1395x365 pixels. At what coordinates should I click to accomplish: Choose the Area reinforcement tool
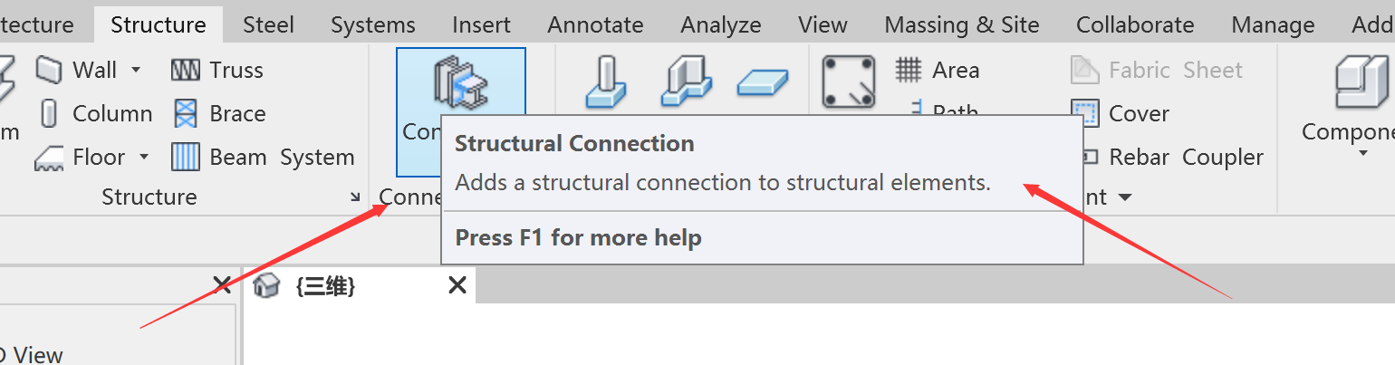tap(938, 71)
